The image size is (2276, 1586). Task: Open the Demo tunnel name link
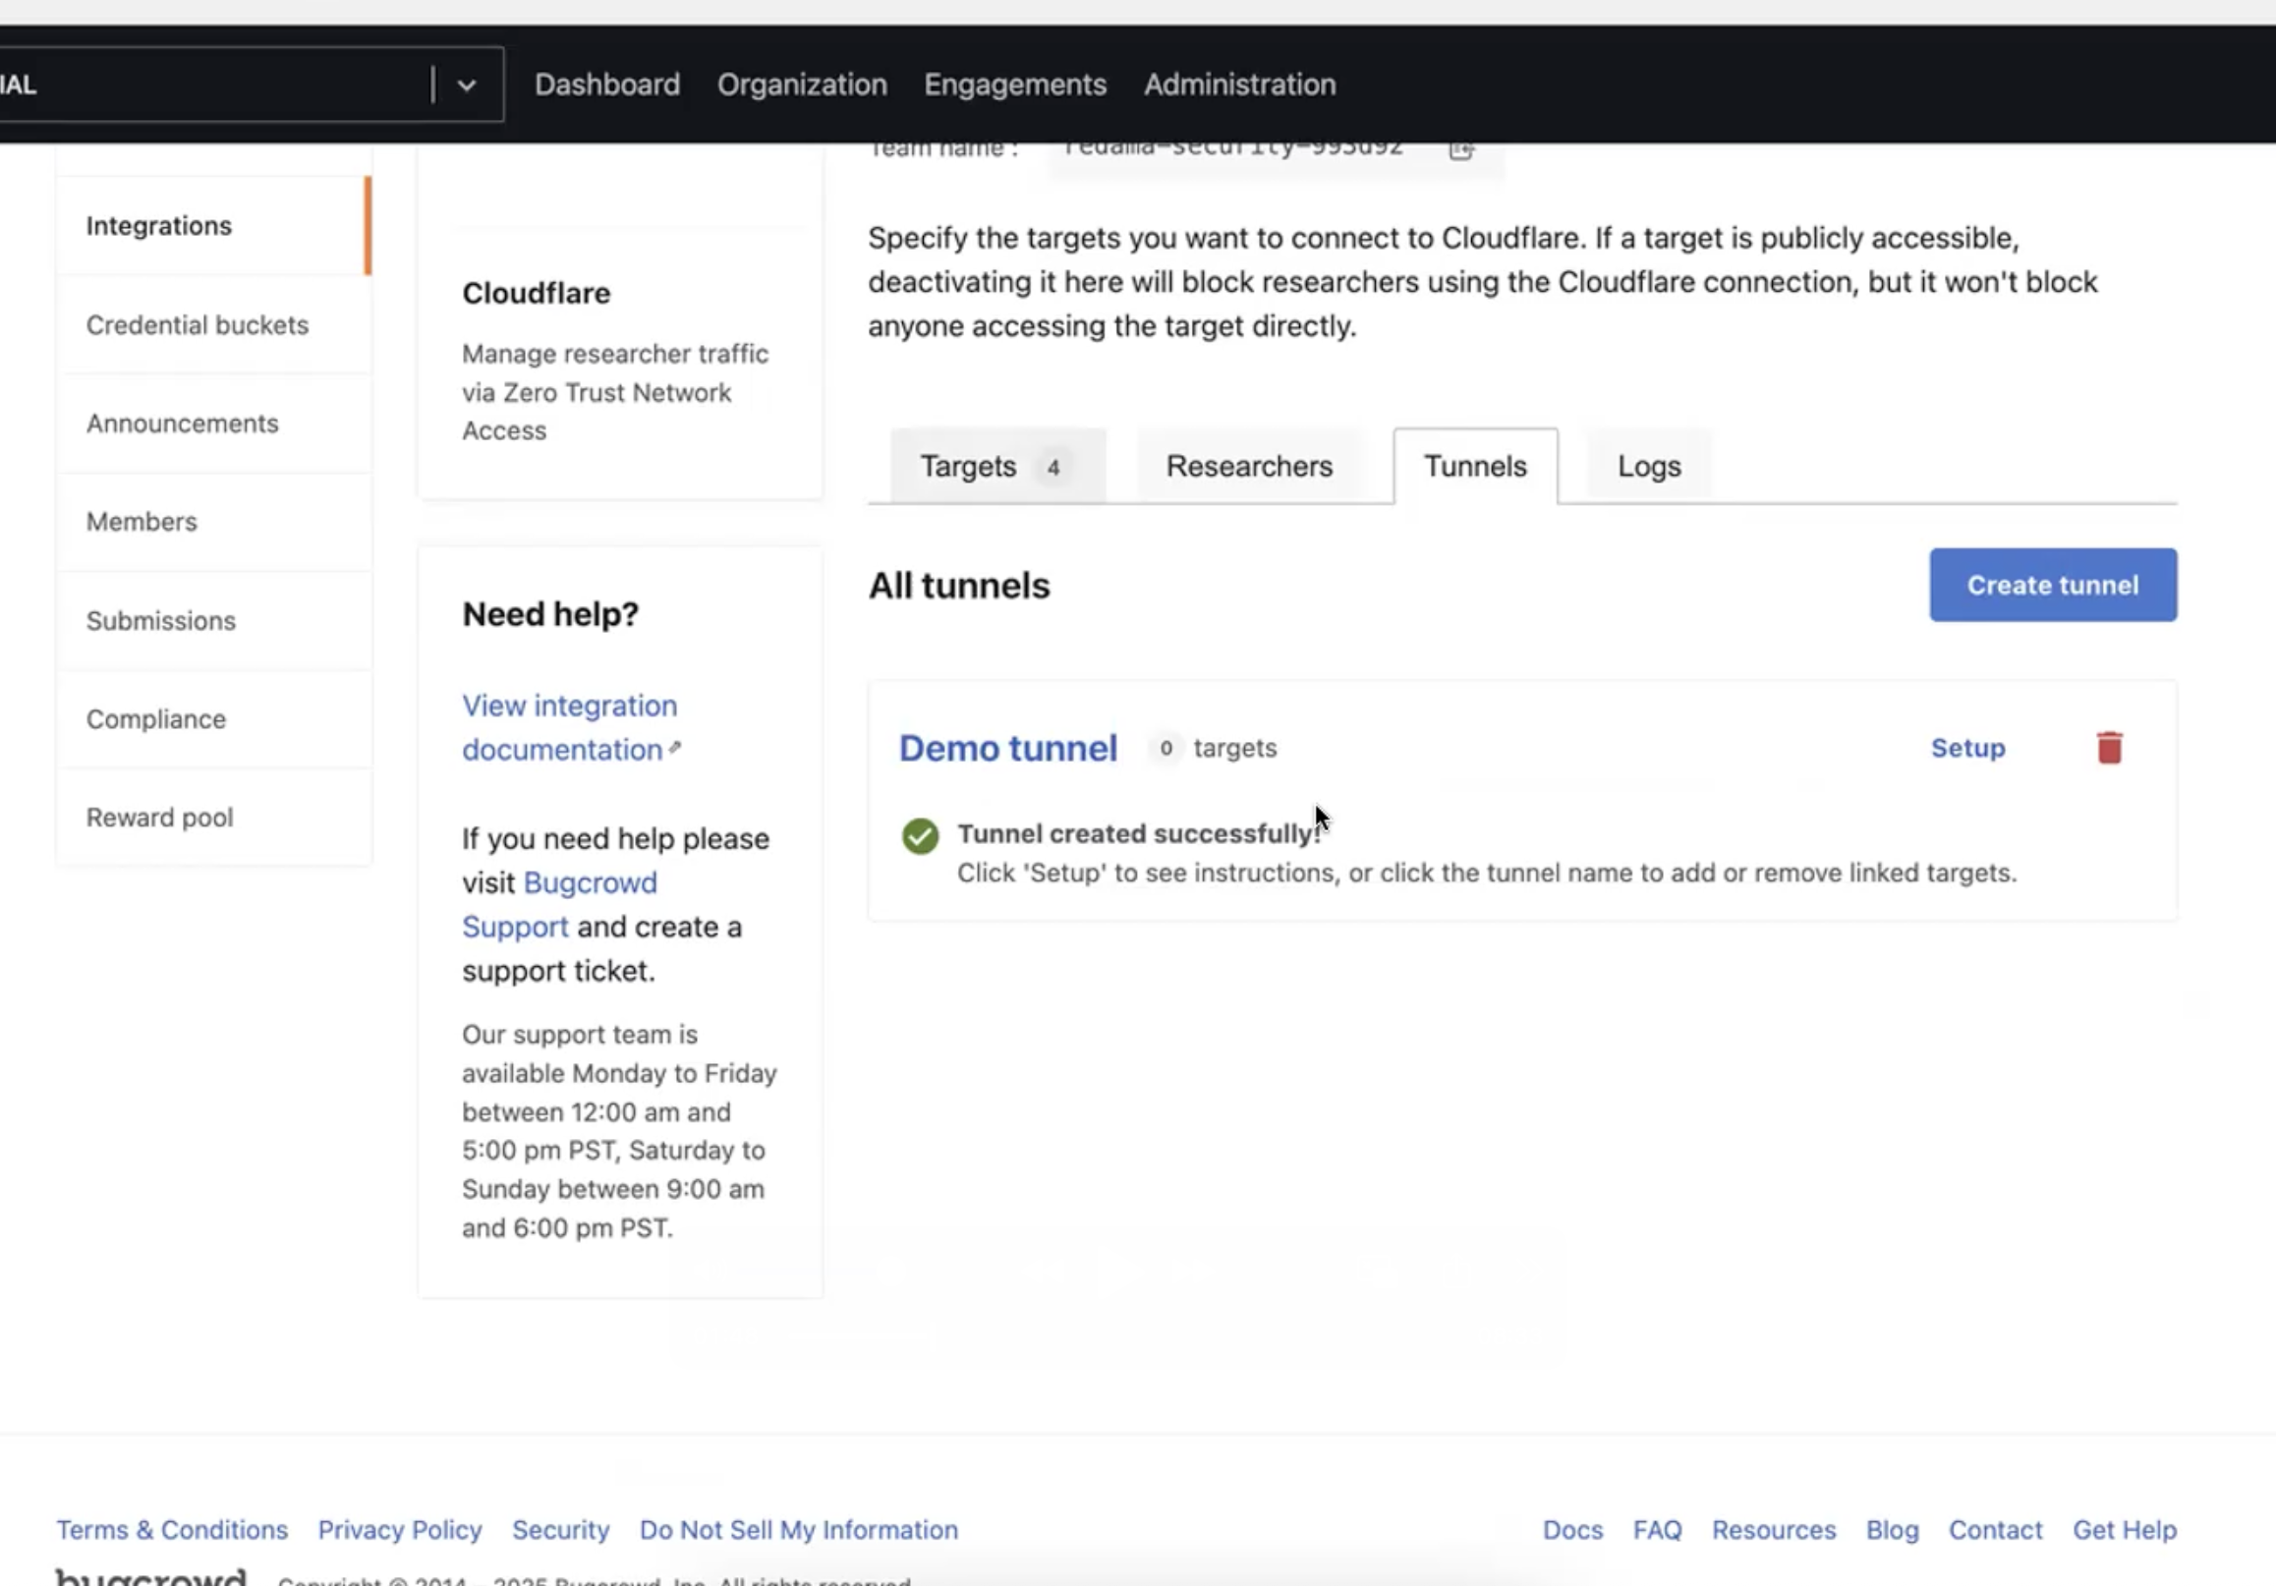click(1008, 749)
